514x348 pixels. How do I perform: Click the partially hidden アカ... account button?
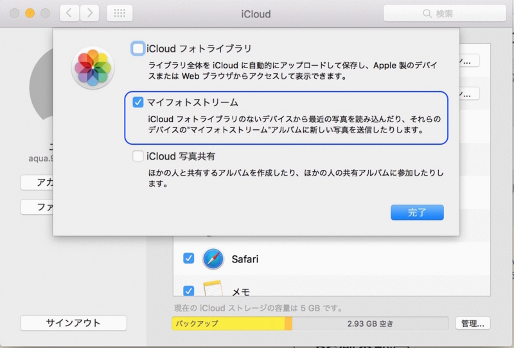point(37,183)
